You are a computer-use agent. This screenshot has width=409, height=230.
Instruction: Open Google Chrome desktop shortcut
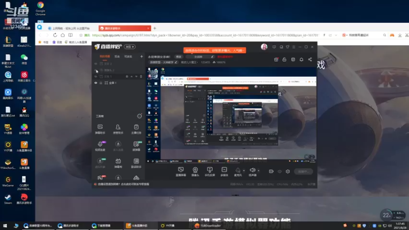click(40, 9)
